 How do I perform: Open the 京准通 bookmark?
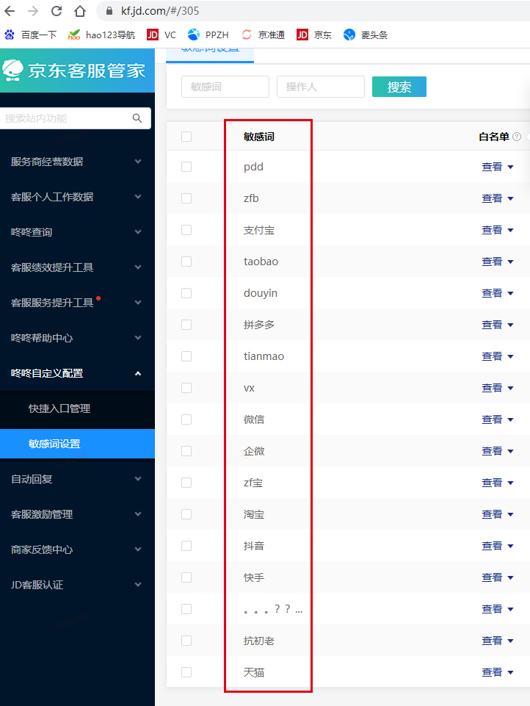pyautogui.click(x=264, y=35)
